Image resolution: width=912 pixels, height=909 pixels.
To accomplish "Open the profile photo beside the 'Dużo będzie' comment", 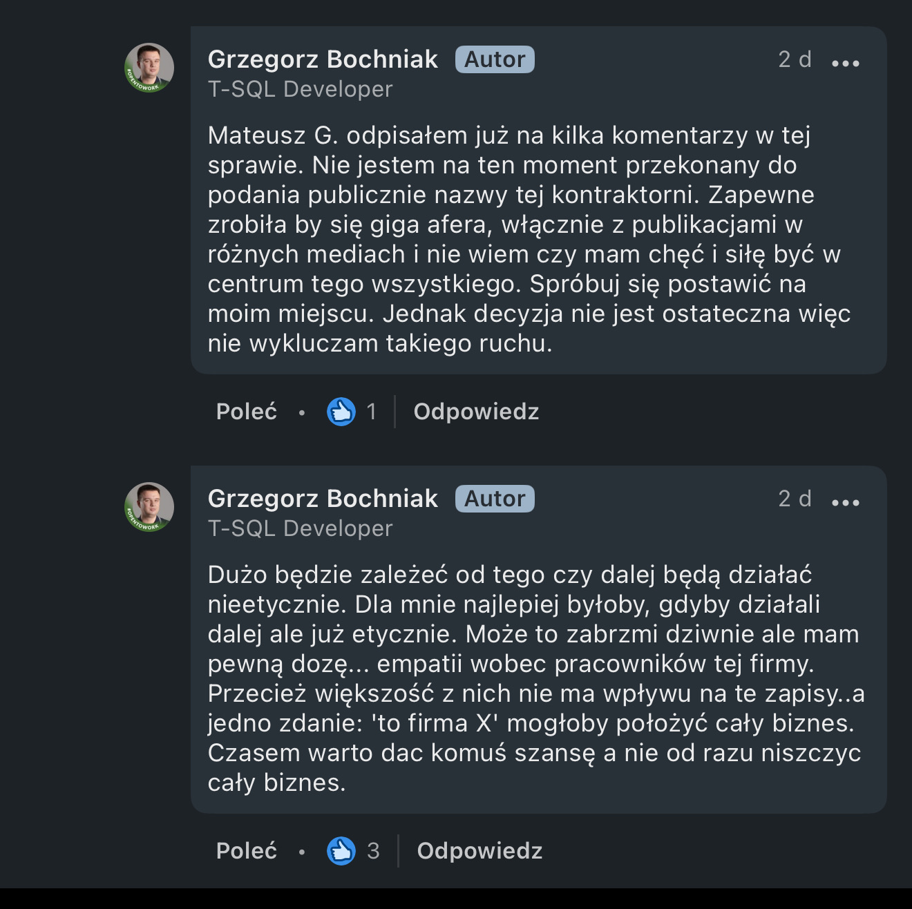I will click(x=149, y=507).
